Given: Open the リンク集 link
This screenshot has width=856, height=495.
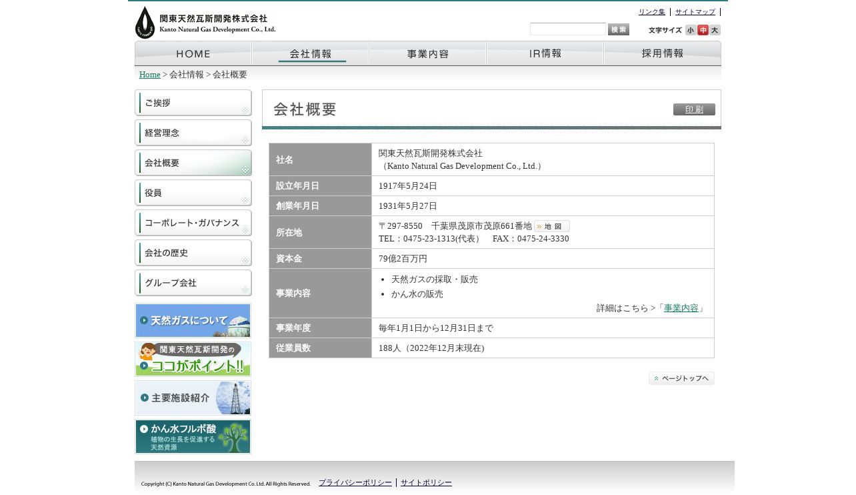Looking at the screenshot, I should 652,12.
